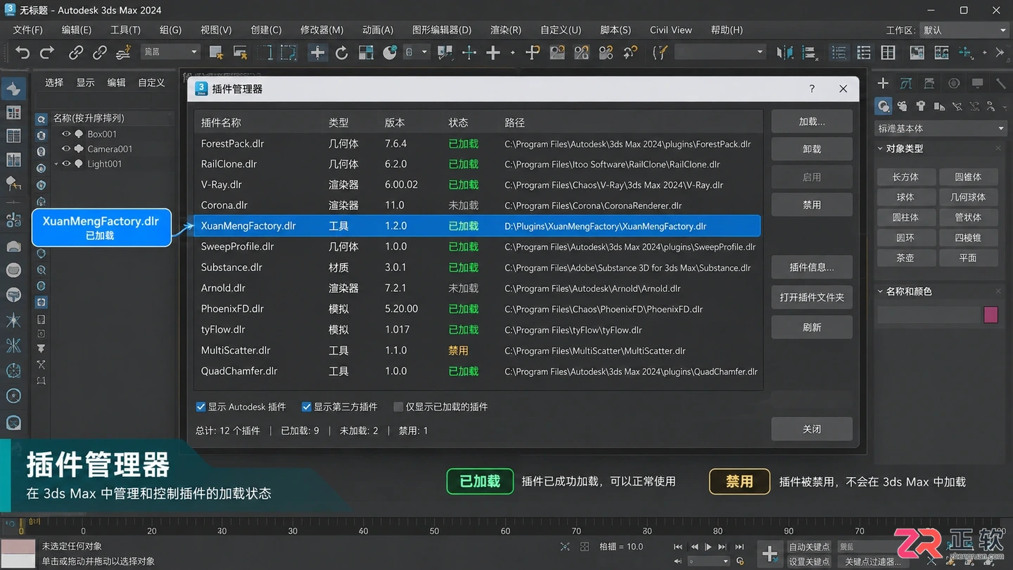Open the 标准基本体 category dropdown
This screenshot has height=570, width=1013.
click(941, 129)
